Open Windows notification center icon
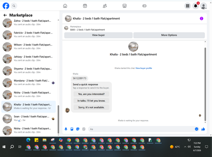Screen dimensions: 212x157 (x=206, y=147)
